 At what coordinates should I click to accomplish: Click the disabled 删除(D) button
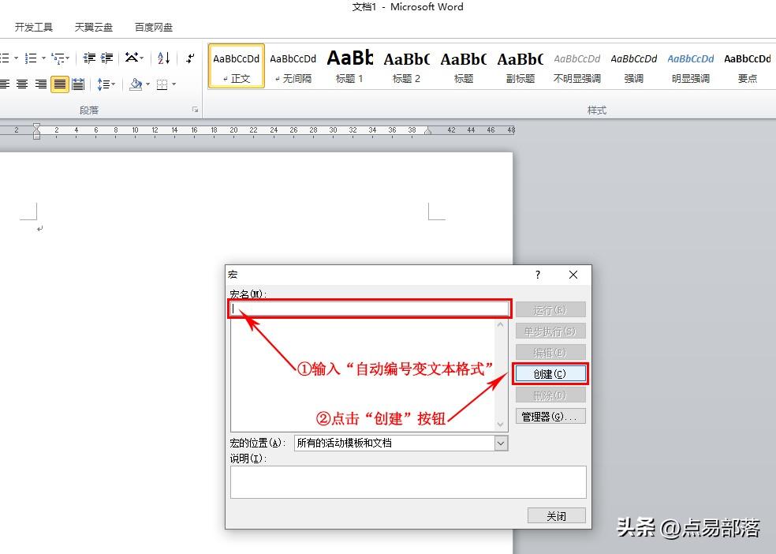click(x=550, y=395)
